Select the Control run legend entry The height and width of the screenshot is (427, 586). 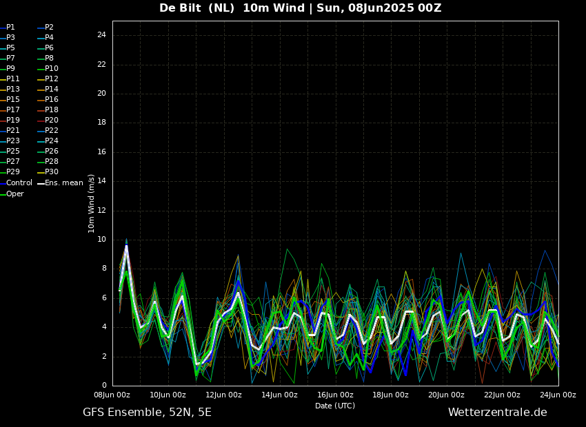click(x=19, y=183)
